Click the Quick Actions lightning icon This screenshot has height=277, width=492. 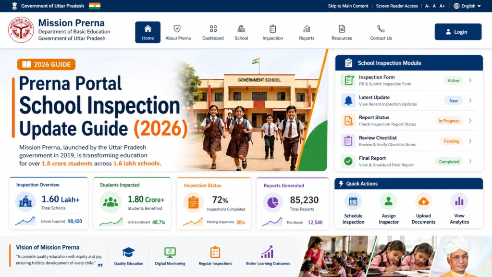click(341, 183)
